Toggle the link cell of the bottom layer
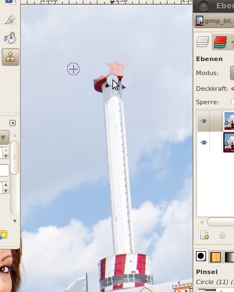Image resolution: width=234 pixels, height=292 pixels. (216, 143)
